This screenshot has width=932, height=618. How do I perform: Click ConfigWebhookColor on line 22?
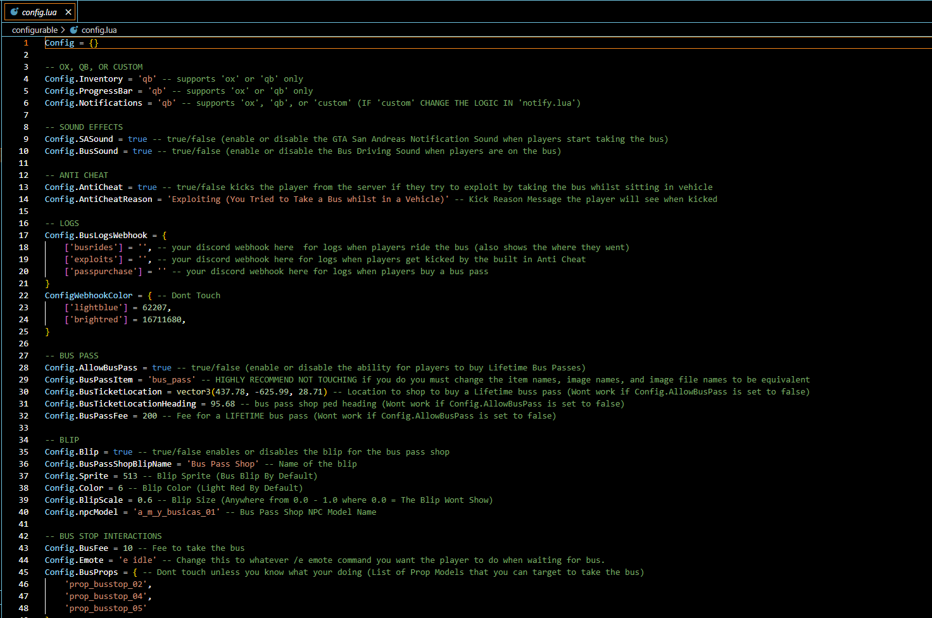click(89, 296)
